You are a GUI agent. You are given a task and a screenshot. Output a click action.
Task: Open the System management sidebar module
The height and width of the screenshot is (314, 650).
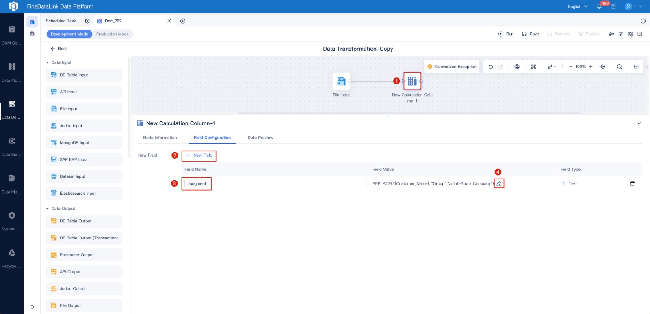[12, 220]
